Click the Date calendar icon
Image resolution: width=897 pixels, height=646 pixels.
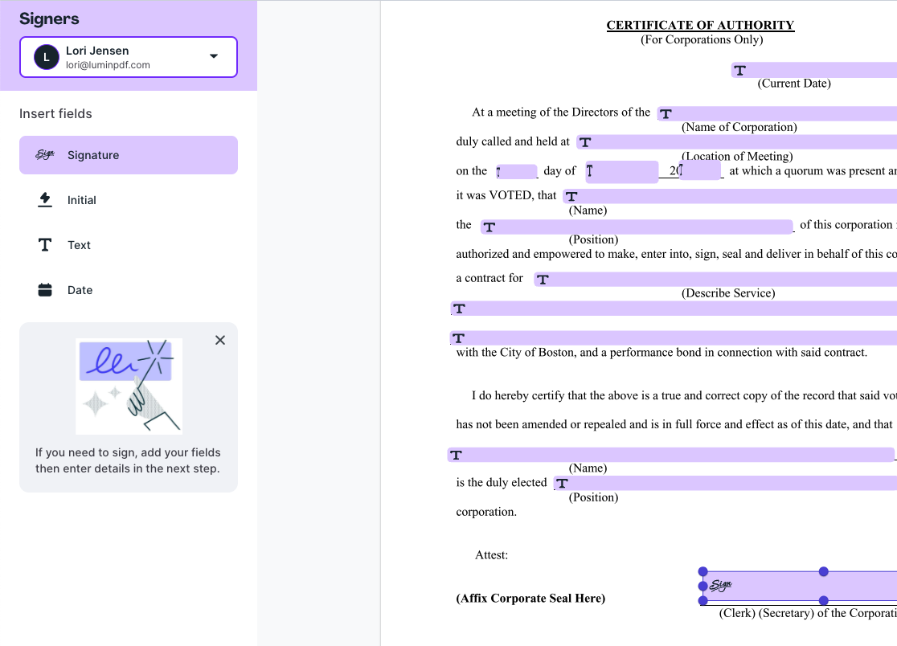[45, 290]
